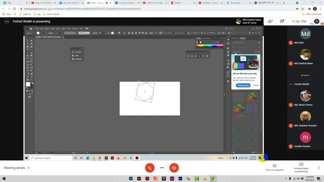The height and width of the screenshot is (182, 324).
Task: Open Illustrator from the Windows taskbar
Action: pos(139,178)
